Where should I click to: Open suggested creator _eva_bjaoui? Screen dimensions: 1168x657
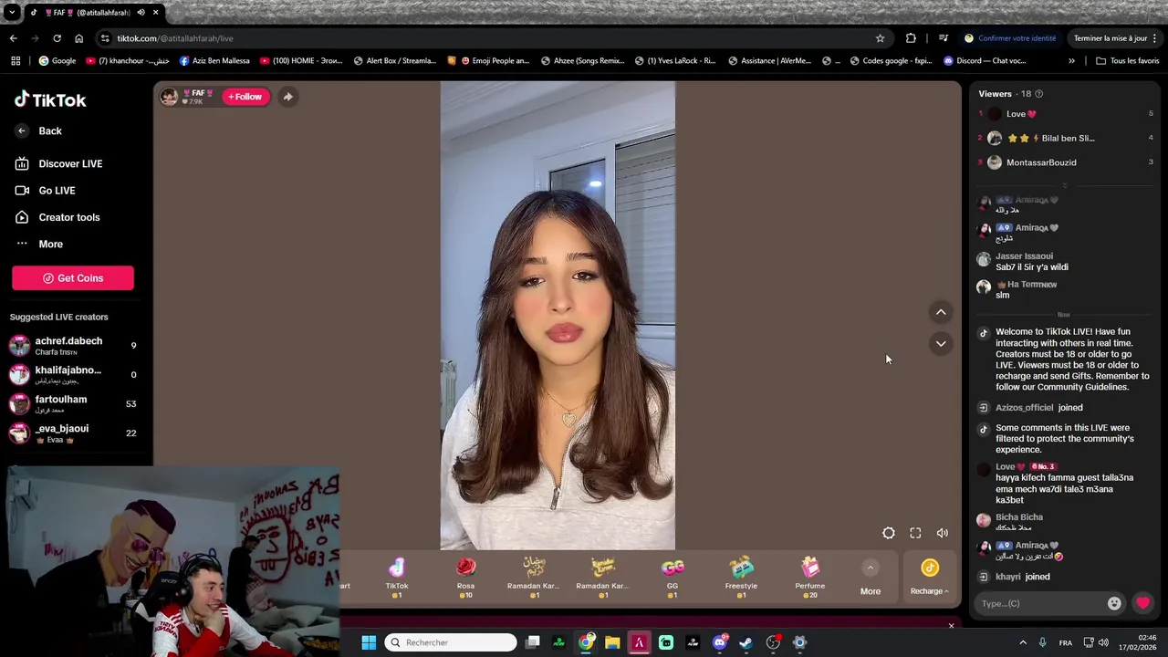[73, 433]
